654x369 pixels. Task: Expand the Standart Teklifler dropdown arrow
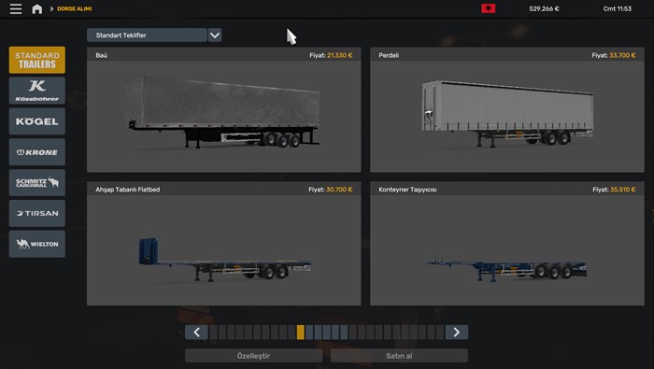coord(215,35)
